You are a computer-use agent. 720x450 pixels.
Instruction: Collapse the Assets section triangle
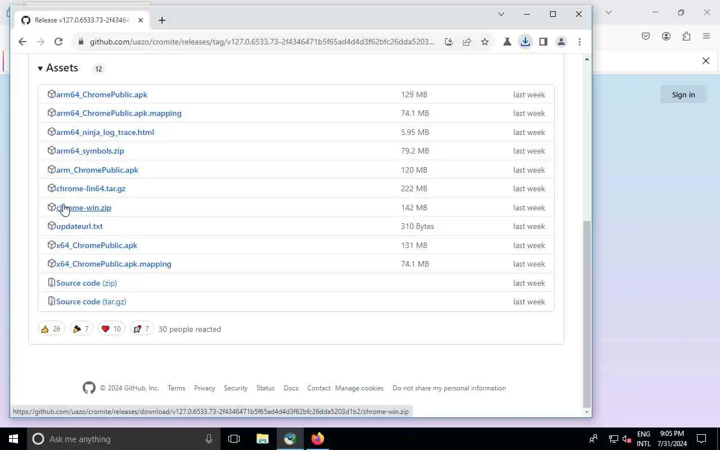(40, 69)
